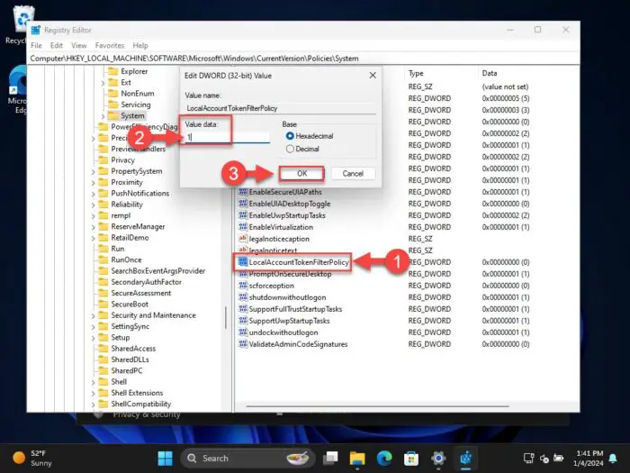Open the Edit menu
The height and width of the screenshot is (473, 630).
coord(57,45)
